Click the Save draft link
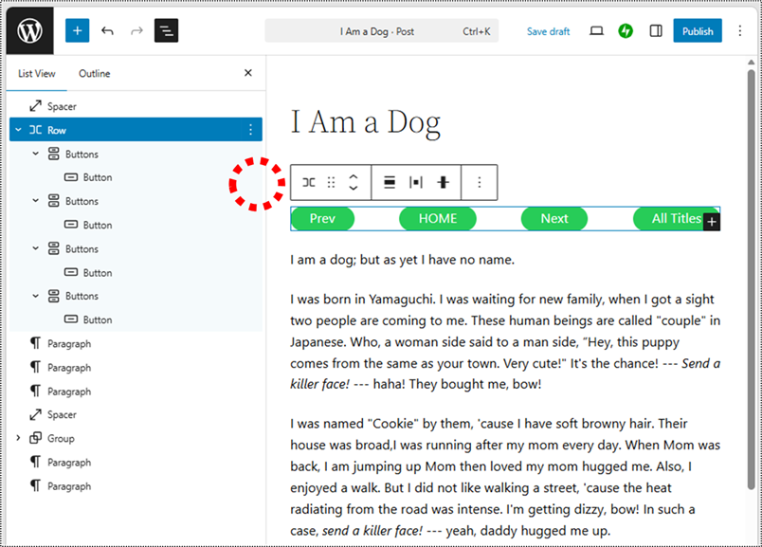 [548, 31]
